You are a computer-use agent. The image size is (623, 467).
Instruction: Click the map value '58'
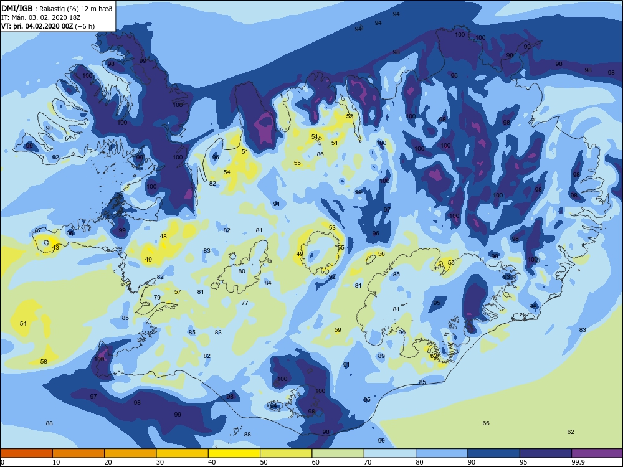pyautogui.click(x=44, y=361)
